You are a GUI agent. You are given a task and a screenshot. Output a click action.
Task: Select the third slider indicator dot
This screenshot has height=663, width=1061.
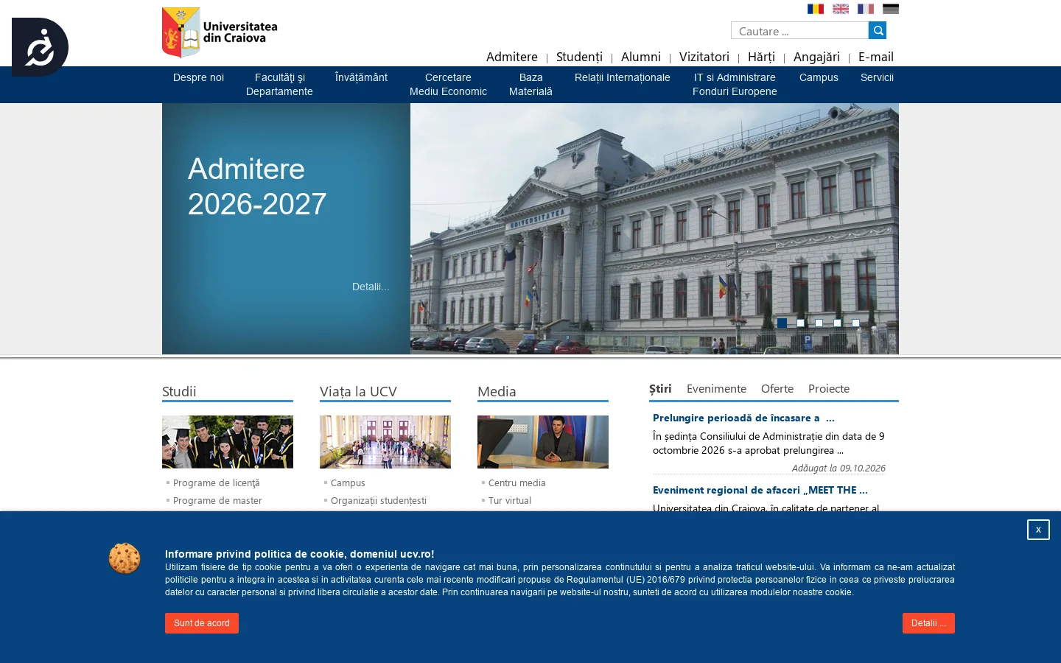819,323
